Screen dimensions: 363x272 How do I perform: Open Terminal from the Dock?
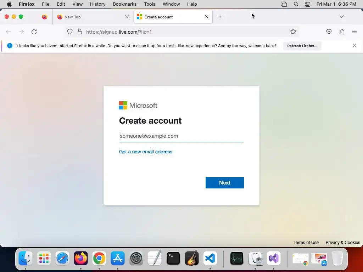173,258
